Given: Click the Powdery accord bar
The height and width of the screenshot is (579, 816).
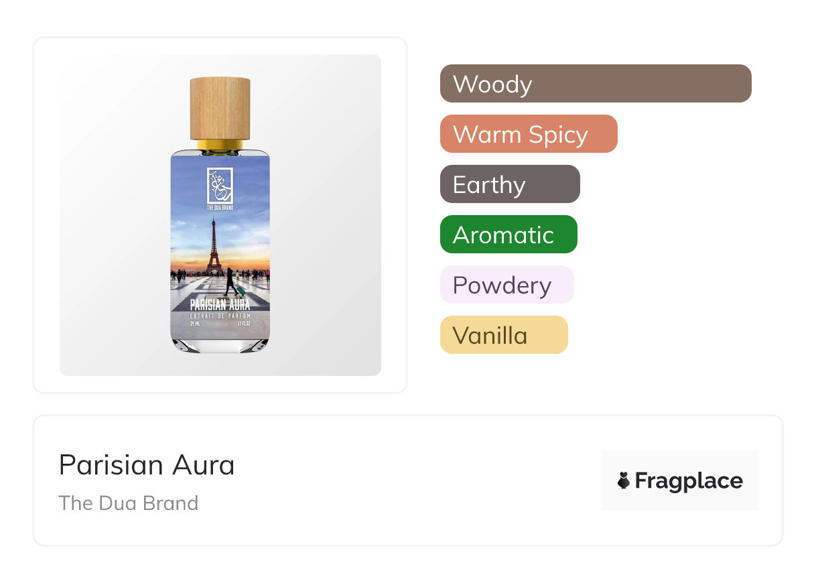Looking at the screenshot, I should (x=506, y=285).
